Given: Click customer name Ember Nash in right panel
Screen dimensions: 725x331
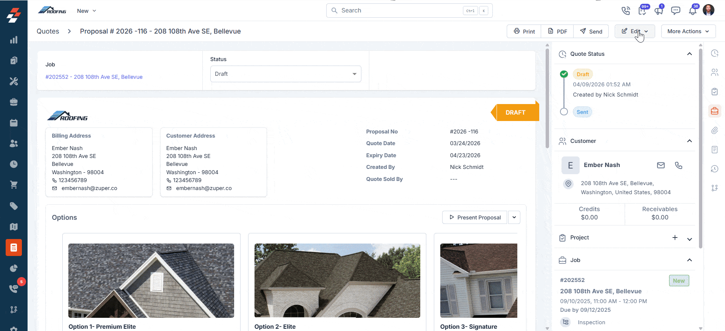Looking at the screenshot, I should tap(602, 165).
